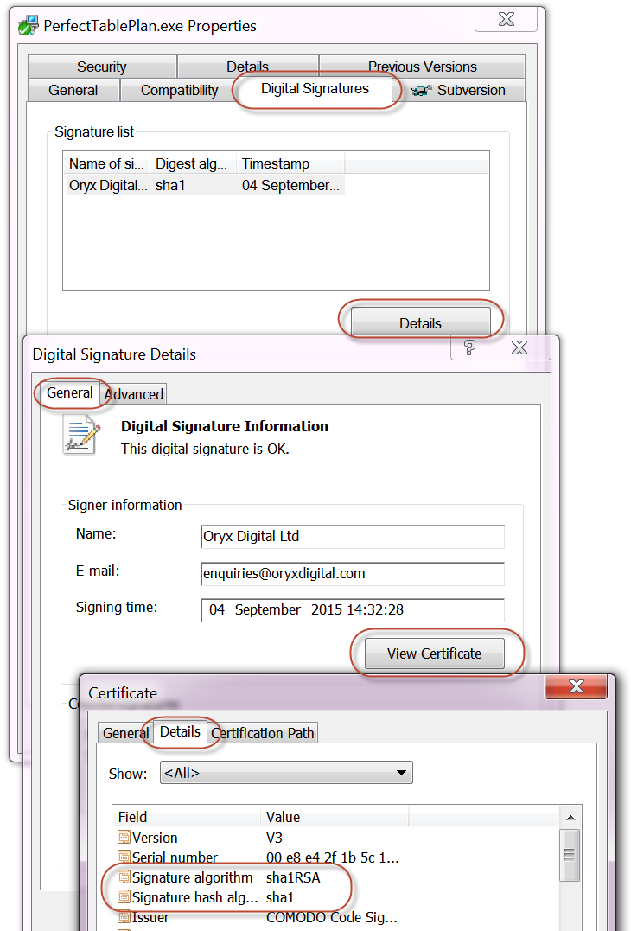Select the Digital Signatures tab

coord(315,89)
